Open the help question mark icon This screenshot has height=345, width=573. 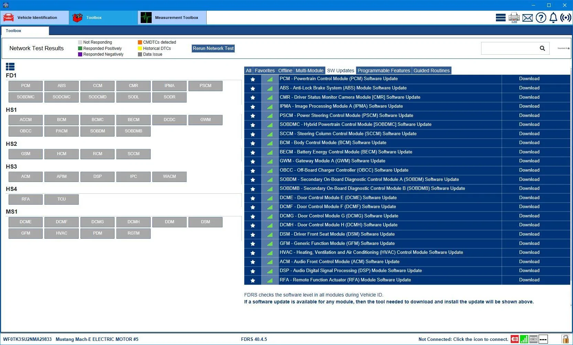pyautogui.click(x=541, y=18)
